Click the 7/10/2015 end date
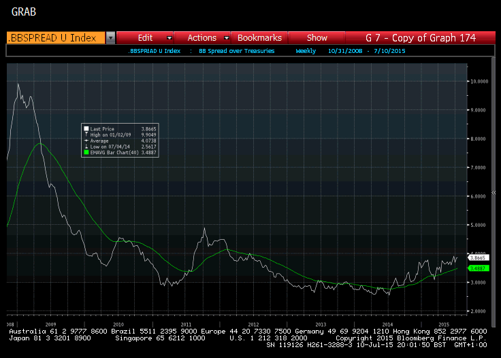The image size is (501, 358). [x=389, y=52]
